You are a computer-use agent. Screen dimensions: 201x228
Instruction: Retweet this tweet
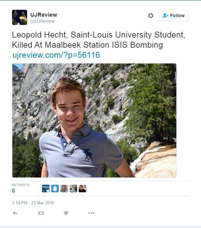coord(41,213)
